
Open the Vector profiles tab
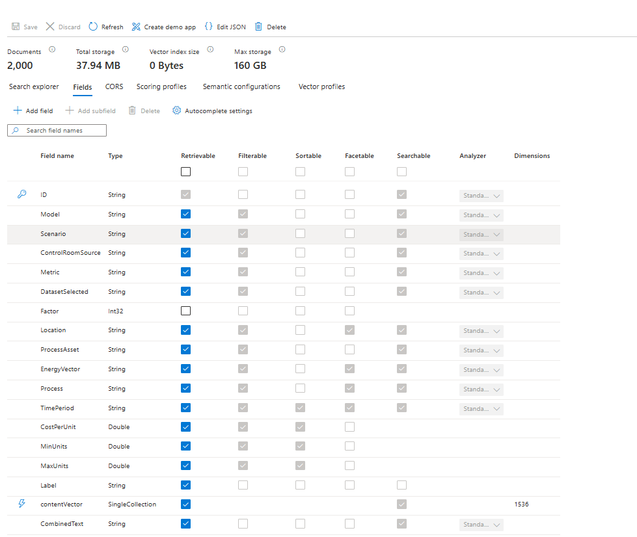tap(321, 86)
